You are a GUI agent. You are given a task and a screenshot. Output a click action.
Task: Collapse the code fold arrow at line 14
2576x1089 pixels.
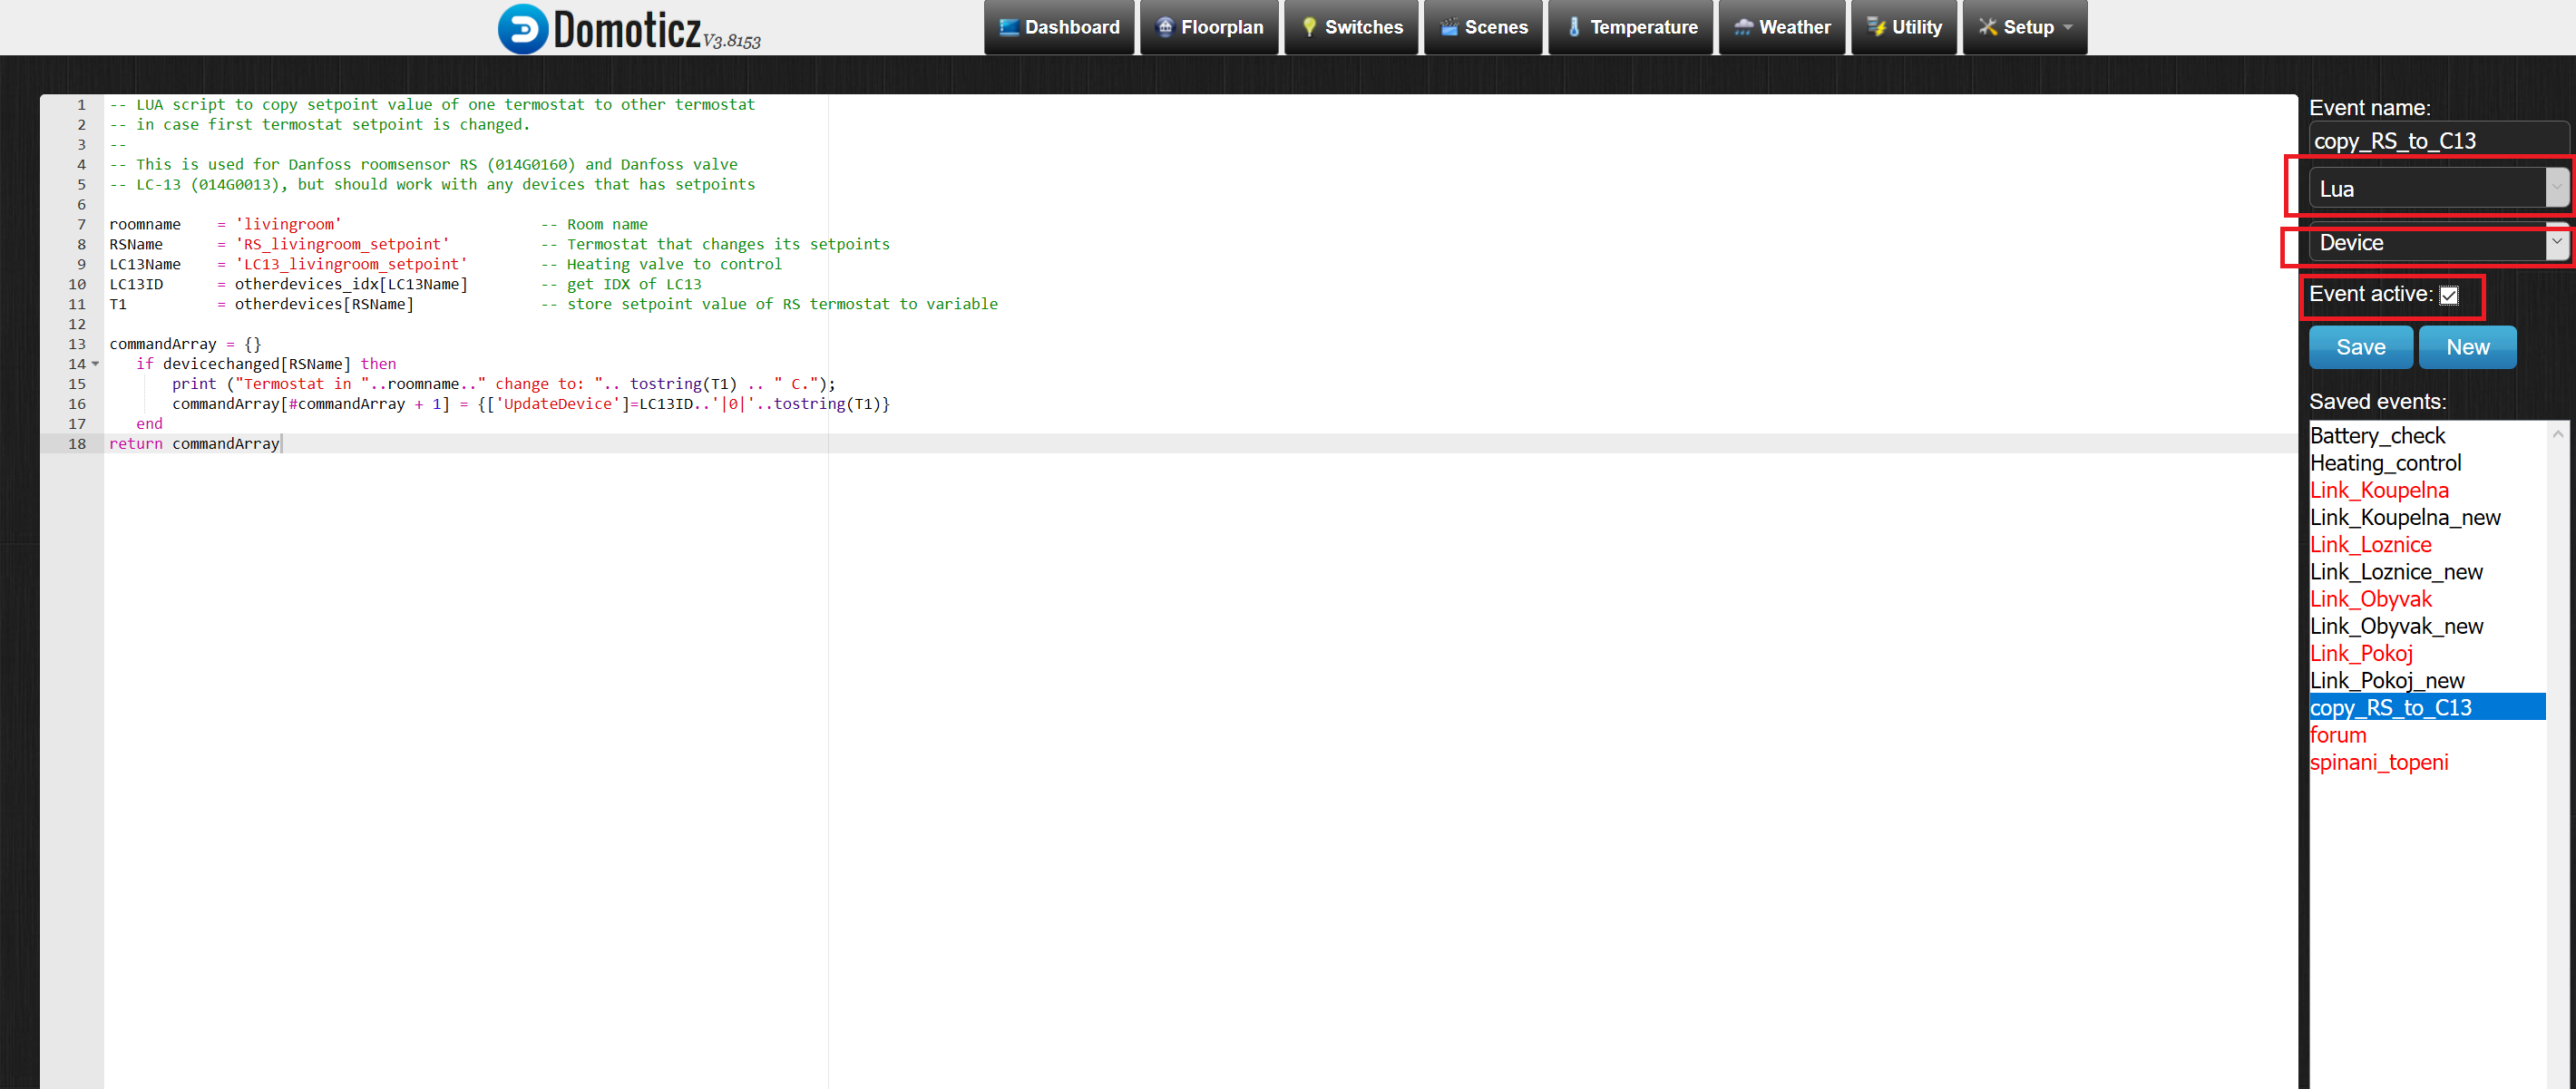click(x=96, y=364)
